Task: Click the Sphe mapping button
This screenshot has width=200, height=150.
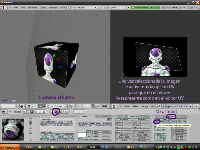Action: coord(163,129)
